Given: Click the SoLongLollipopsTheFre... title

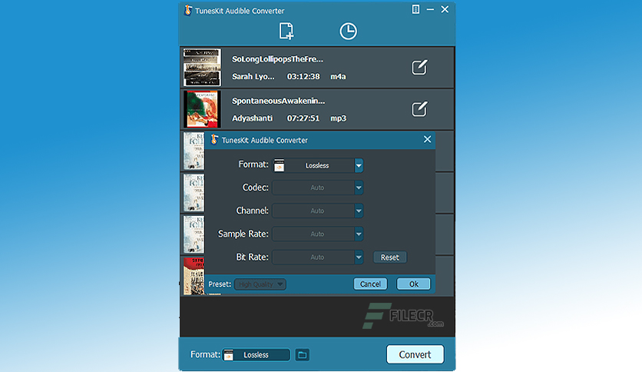Looking at the screenshot, I should point(277,59).
